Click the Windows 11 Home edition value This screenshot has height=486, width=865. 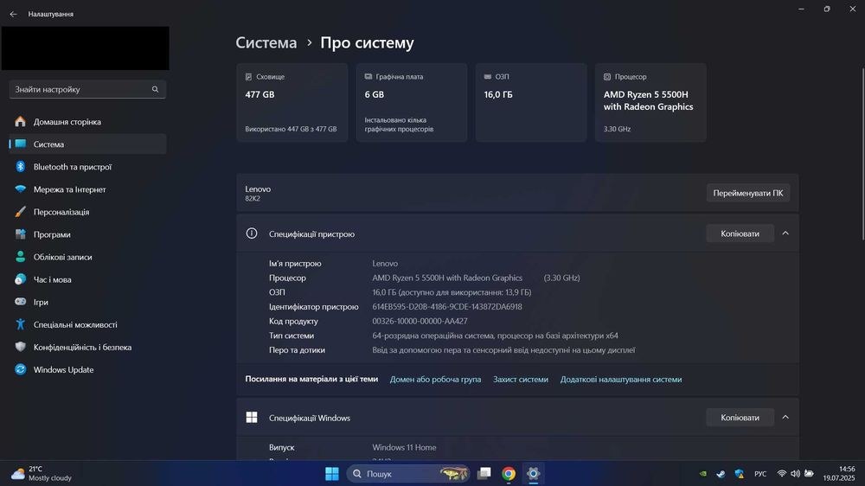(404, 447)
